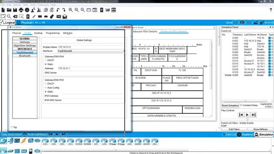
Task: Click the Settings button under GLOBAL
Action: pyautogui.click(x=25, y=42)
